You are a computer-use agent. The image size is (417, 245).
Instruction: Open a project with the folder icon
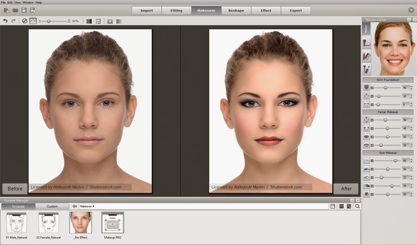point(15,10)
